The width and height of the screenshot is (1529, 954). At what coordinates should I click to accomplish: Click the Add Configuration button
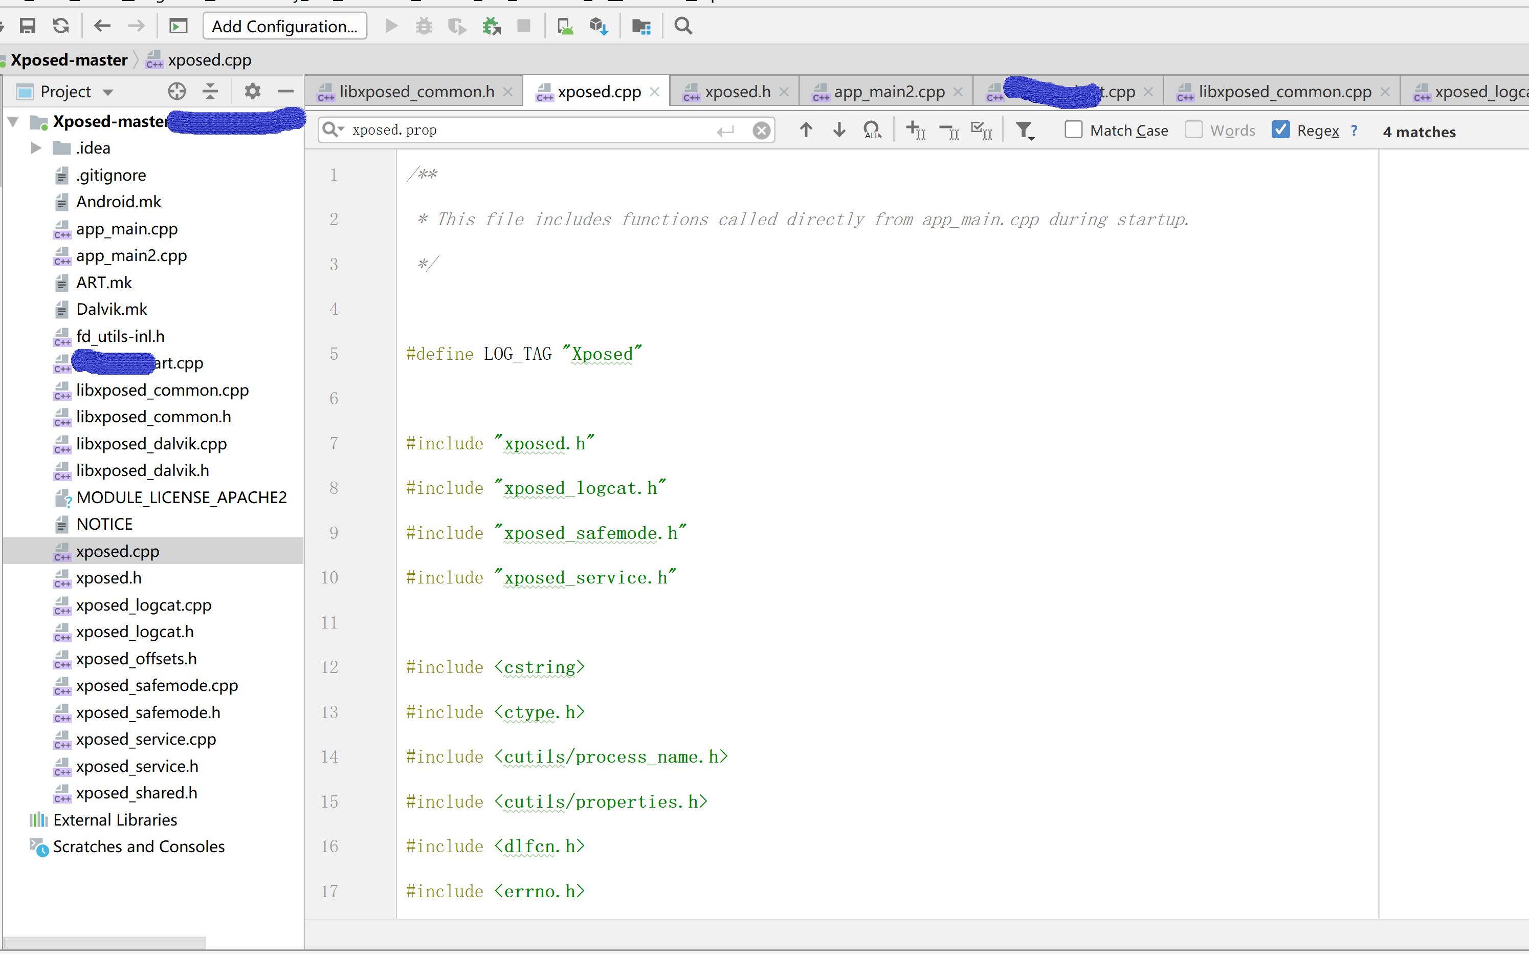[x=285, y=26]
